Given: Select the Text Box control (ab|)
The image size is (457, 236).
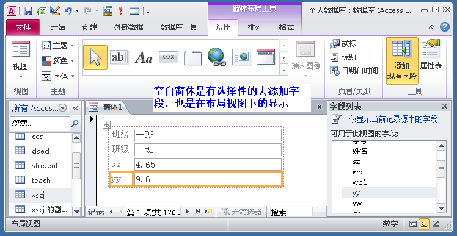Looking at the screenshot, I should tap(119, 57).
